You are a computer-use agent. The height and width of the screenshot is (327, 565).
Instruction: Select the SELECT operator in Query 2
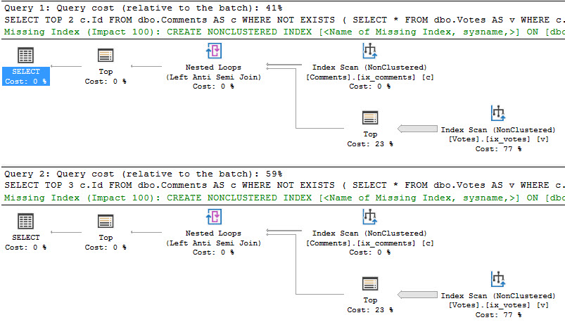coord(25,222)
